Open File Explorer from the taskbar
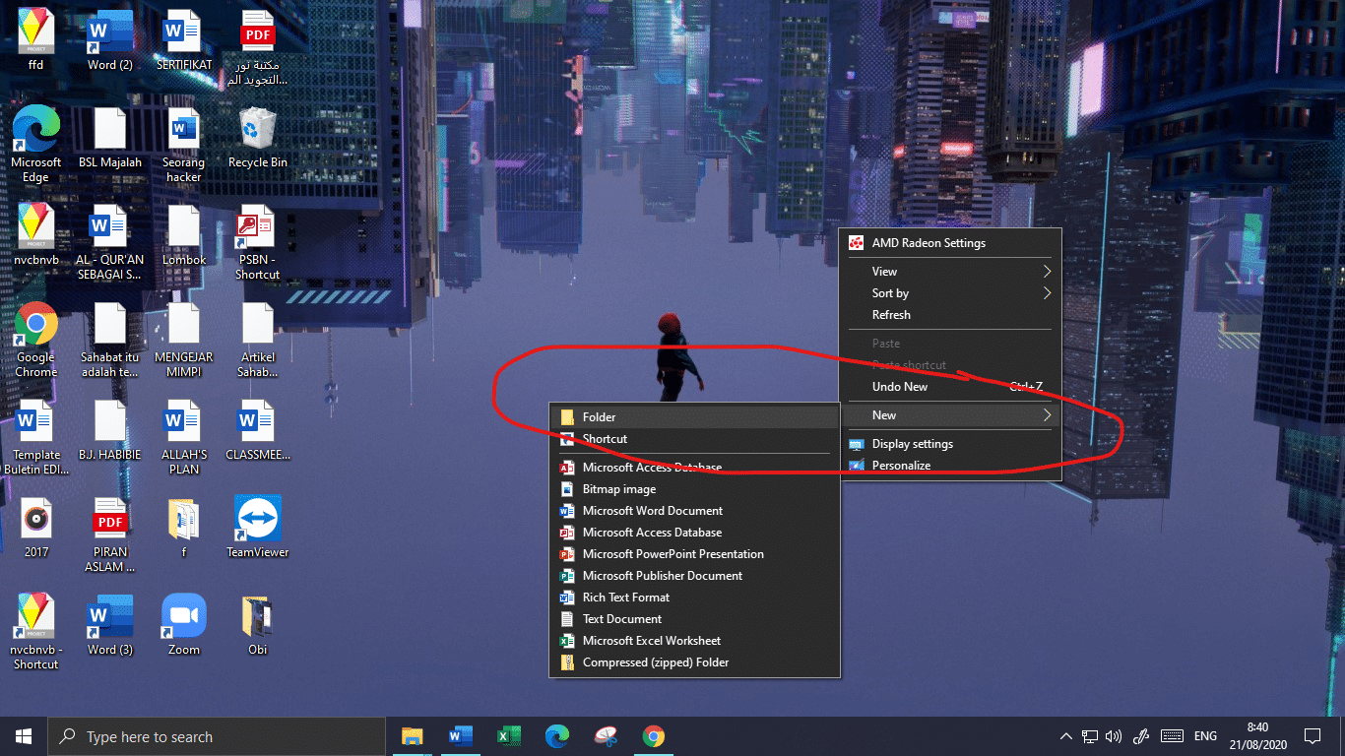The width and height of the screenshot is (1345, 756). pos(412,736)
